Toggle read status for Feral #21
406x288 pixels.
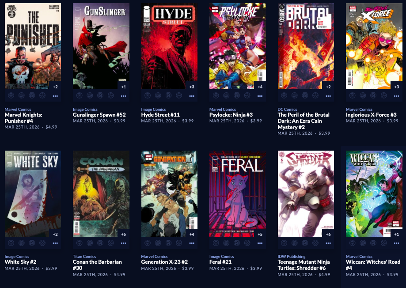(x=237, y=243)
